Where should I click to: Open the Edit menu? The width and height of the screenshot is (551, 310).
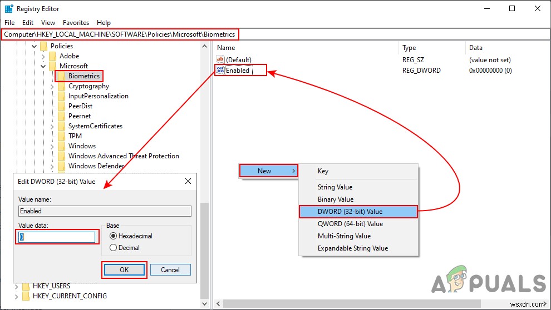[x=28, y=22]
